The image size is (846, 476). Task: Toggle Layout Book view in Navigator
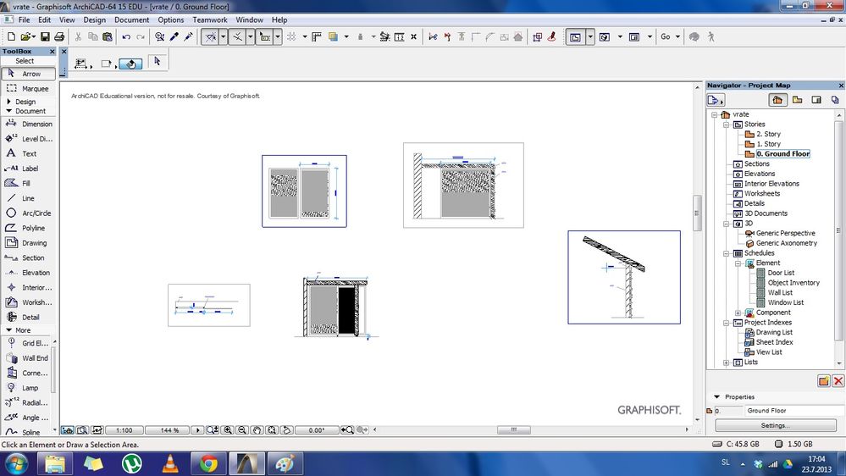[x=816, y=100]
